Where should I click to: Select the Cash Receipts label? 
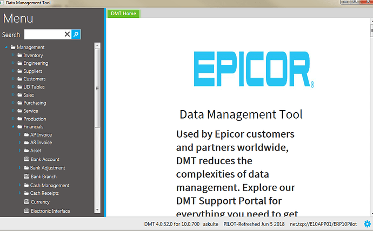(44, 193)
